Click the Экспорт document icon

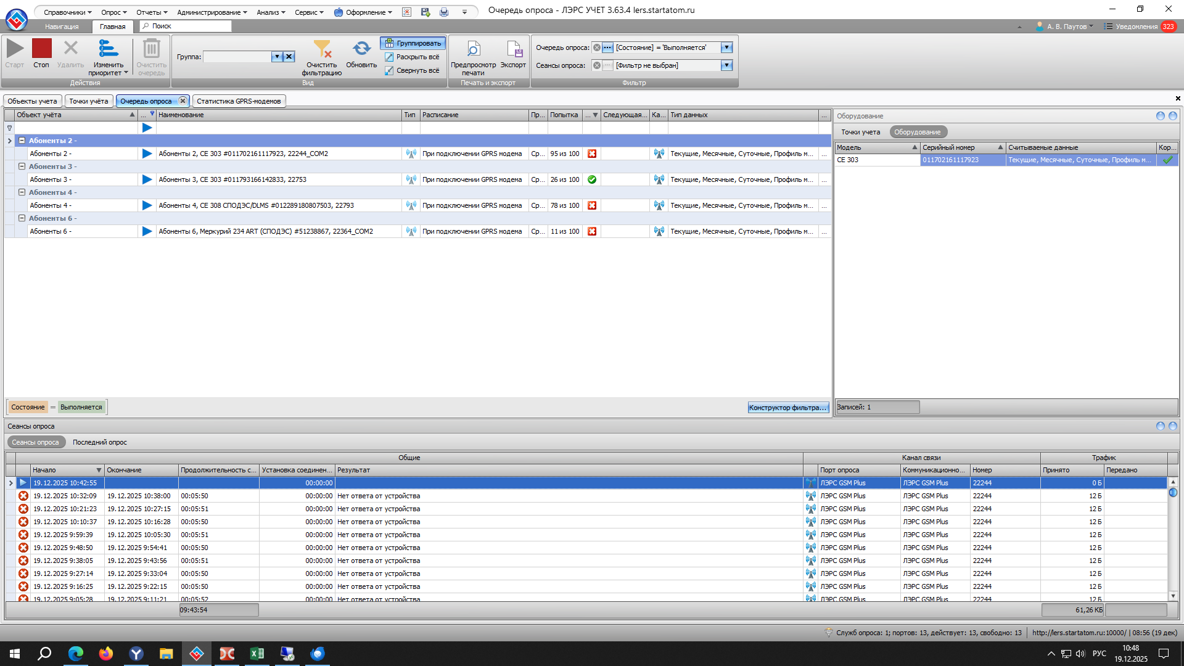514,49
